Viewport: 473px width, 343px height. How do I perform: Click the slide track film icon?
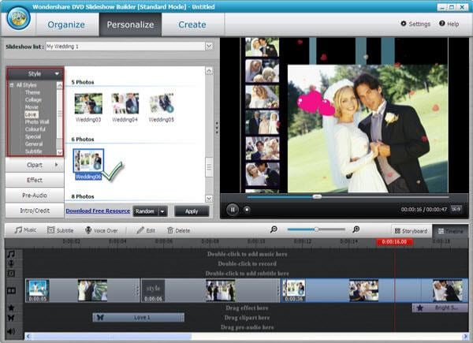coord(12,290)
